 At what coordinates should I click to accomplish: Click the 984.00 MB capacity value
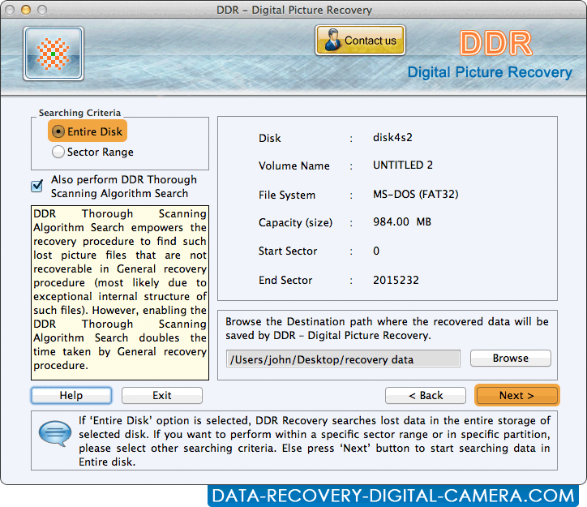[x=402, y=222]
